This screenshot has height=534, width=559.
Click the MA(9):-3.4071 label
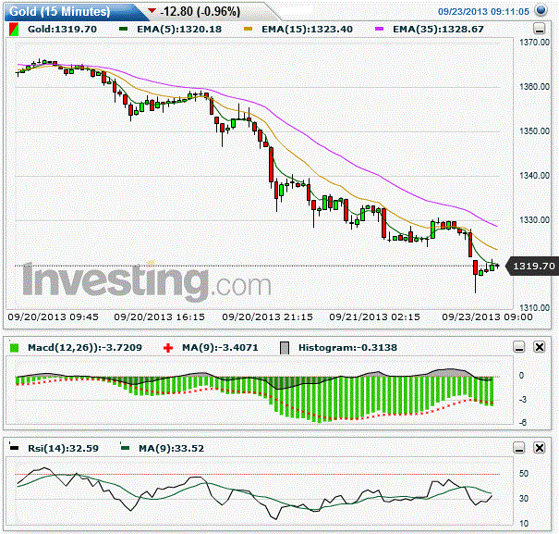220,347
